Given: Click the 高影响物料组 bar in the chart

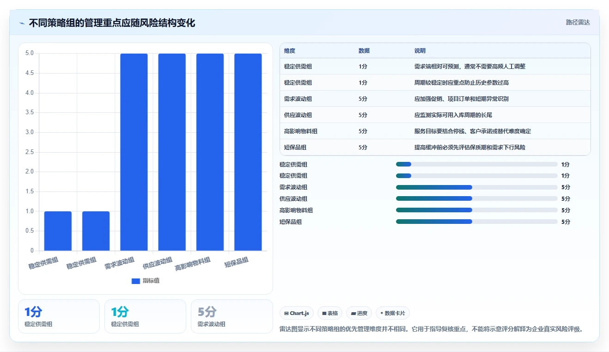Looking at the screenshot, I should (210, 152).
